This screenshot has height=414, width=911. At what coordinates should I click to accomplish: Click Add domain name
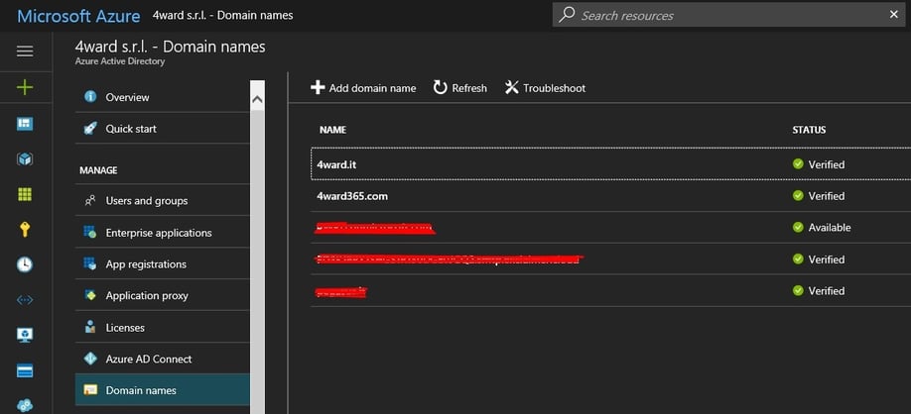(x=363, y=88)
